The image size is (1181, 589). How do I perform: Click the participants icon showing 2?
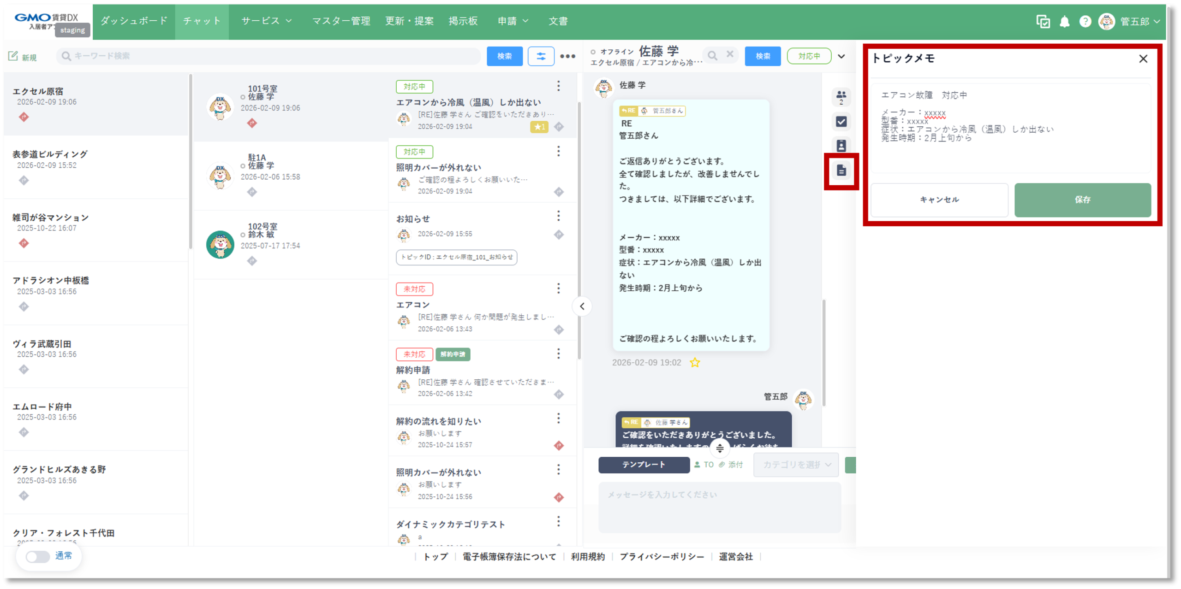(x=841, y=97)
